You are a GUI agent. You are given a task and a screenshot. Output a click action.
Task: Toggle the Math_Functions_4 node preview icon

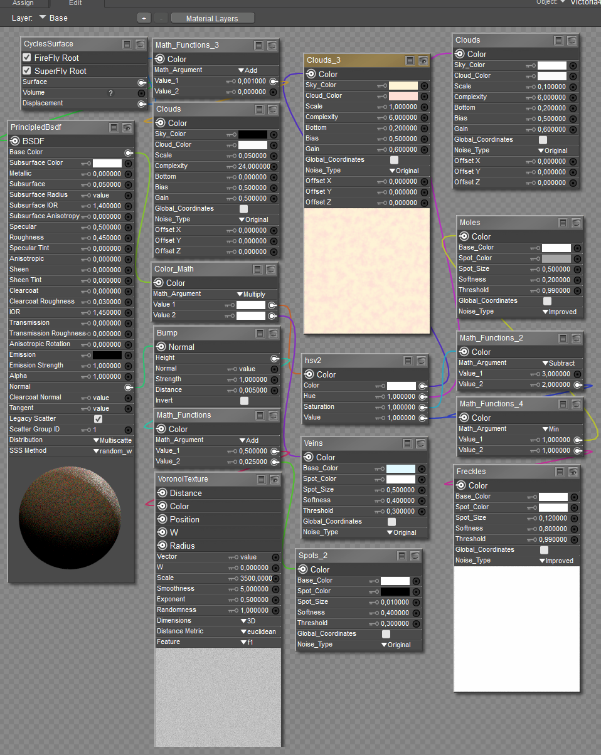click(x=578, y=404)
